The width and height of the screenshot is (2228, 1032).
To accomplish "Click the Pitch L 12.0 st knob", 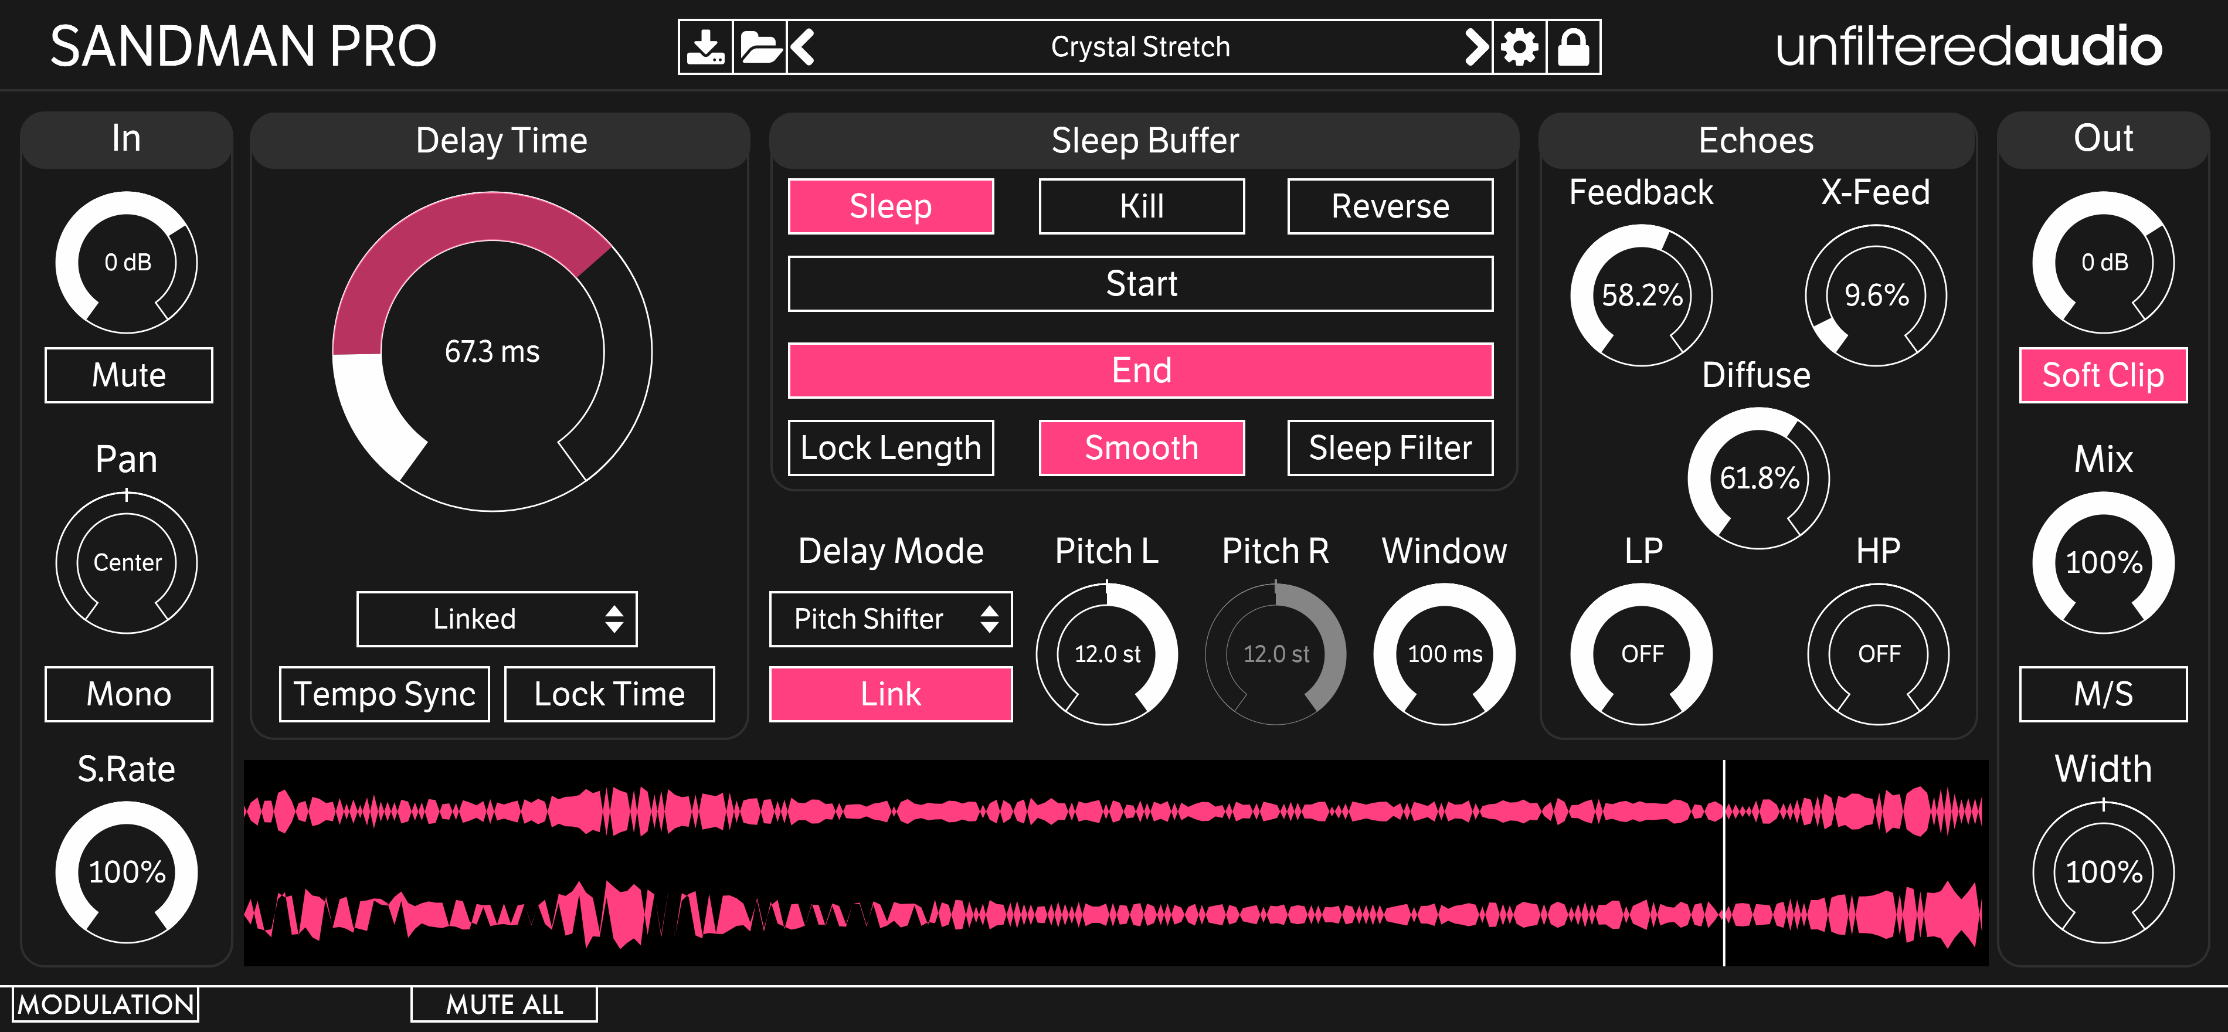I will point(1107,654).
